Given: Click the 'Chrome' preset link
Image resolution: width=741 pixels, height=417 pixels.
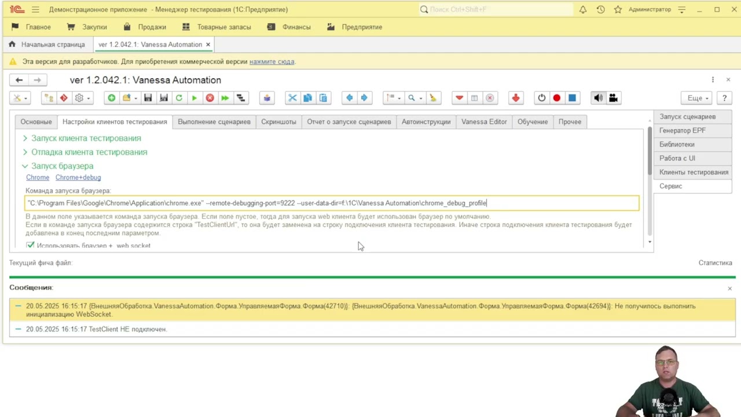Looking at the screenshot, I should click(38, 177).
